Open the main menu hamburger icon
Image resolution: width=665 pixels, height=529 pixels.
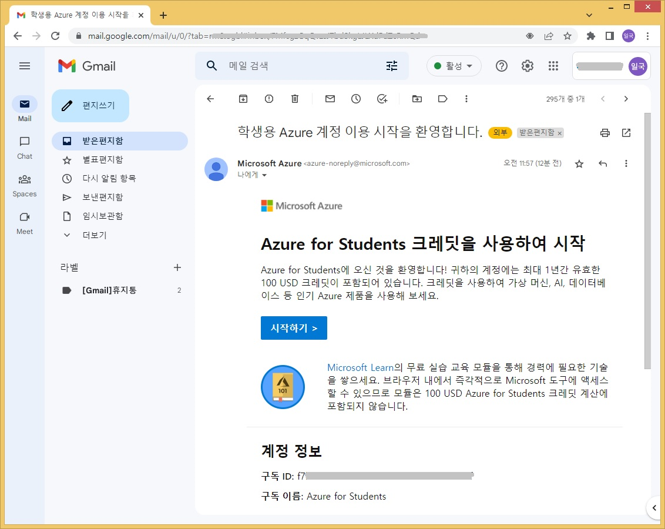25,66
